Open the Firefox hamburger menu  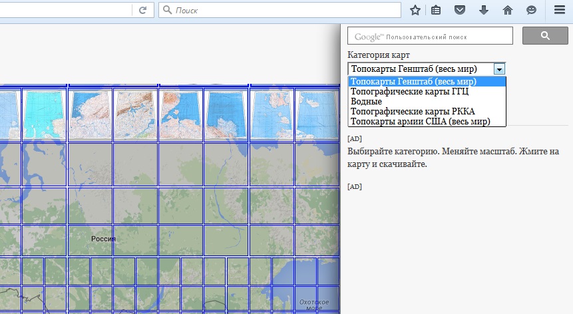pyautogui.click(x=559, y=11)
